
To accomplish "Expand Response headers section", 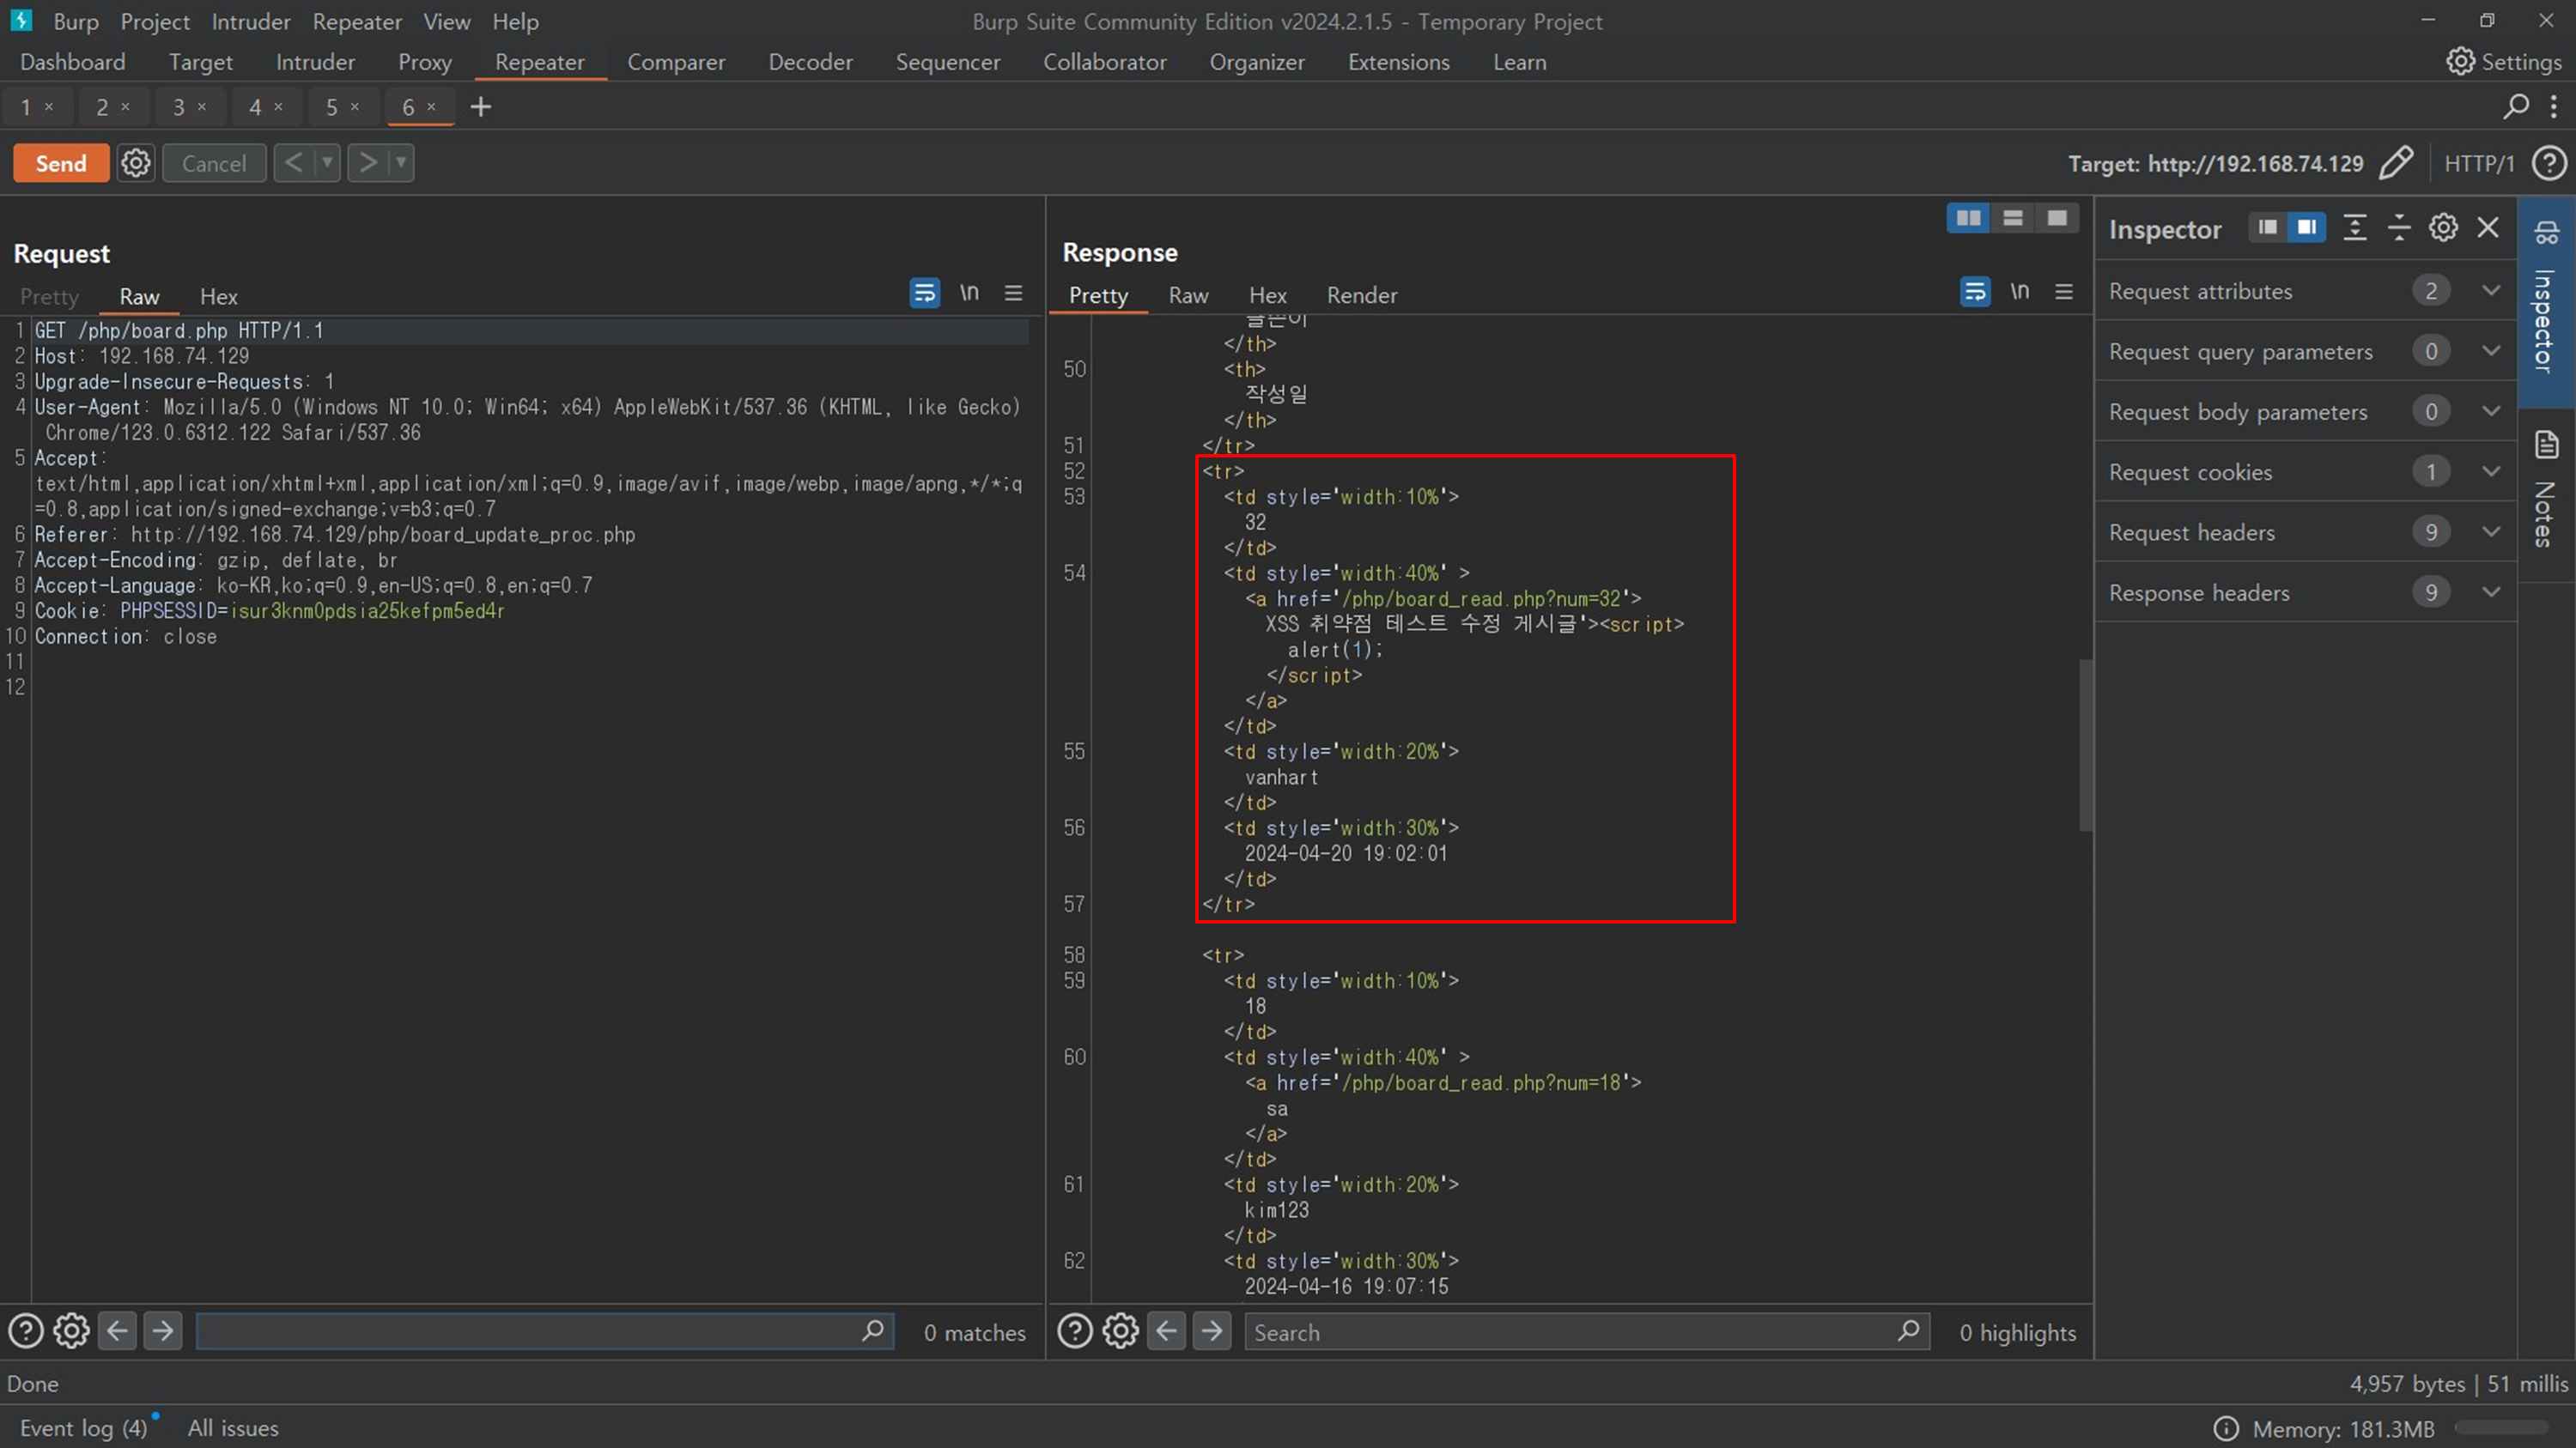I will click(2305, 591).
